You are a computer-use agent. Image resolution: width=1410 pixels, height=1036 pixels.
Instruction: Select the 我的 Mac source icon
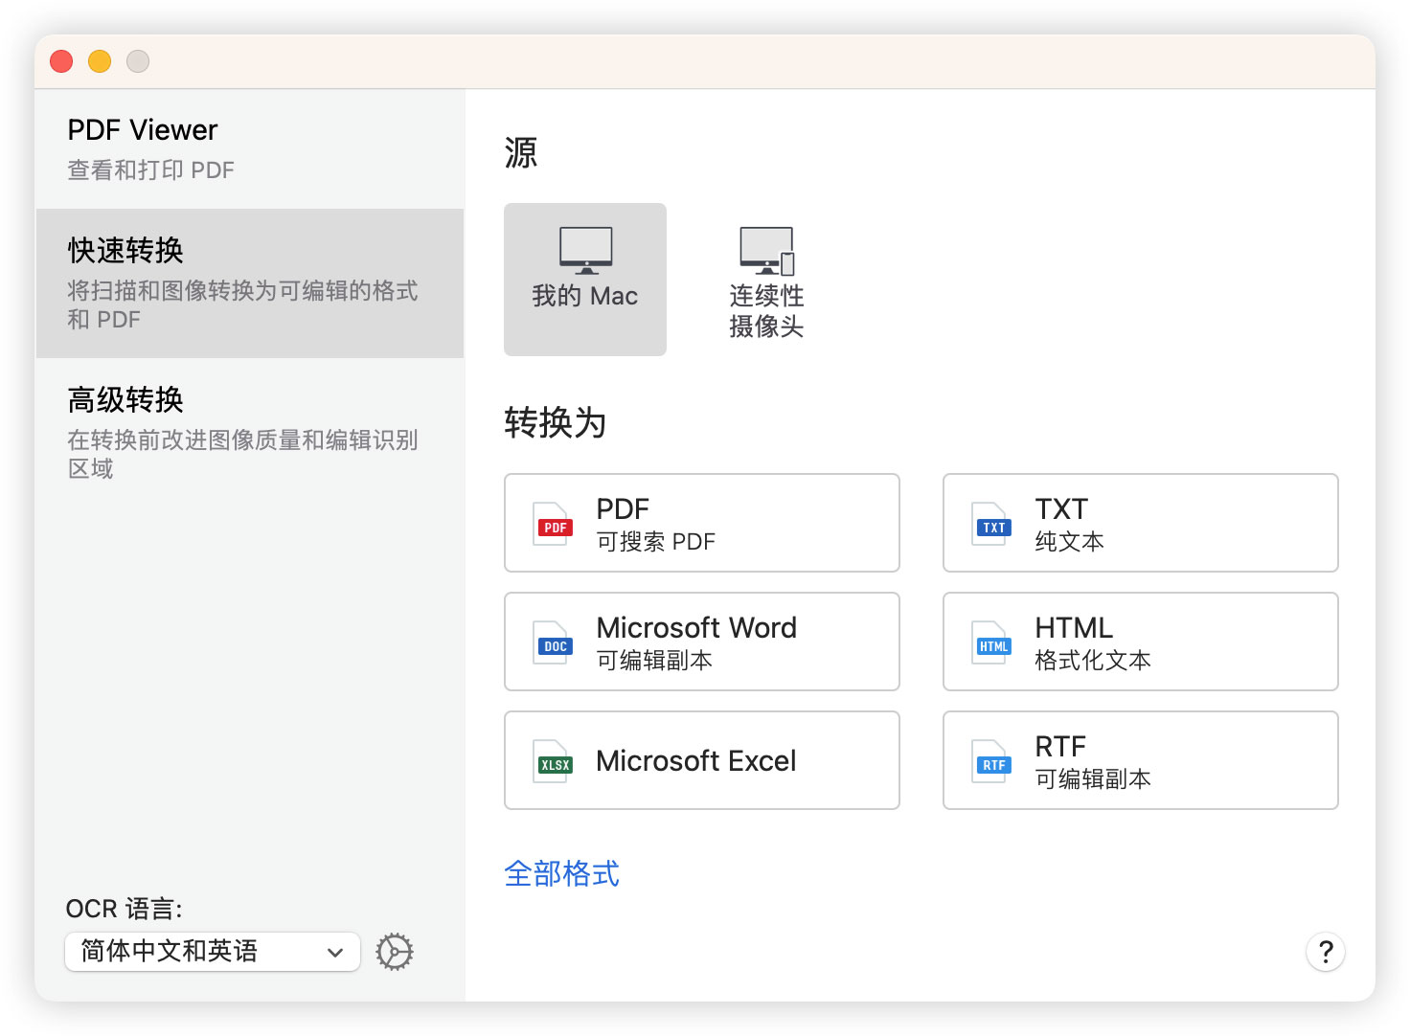[585, 279]
